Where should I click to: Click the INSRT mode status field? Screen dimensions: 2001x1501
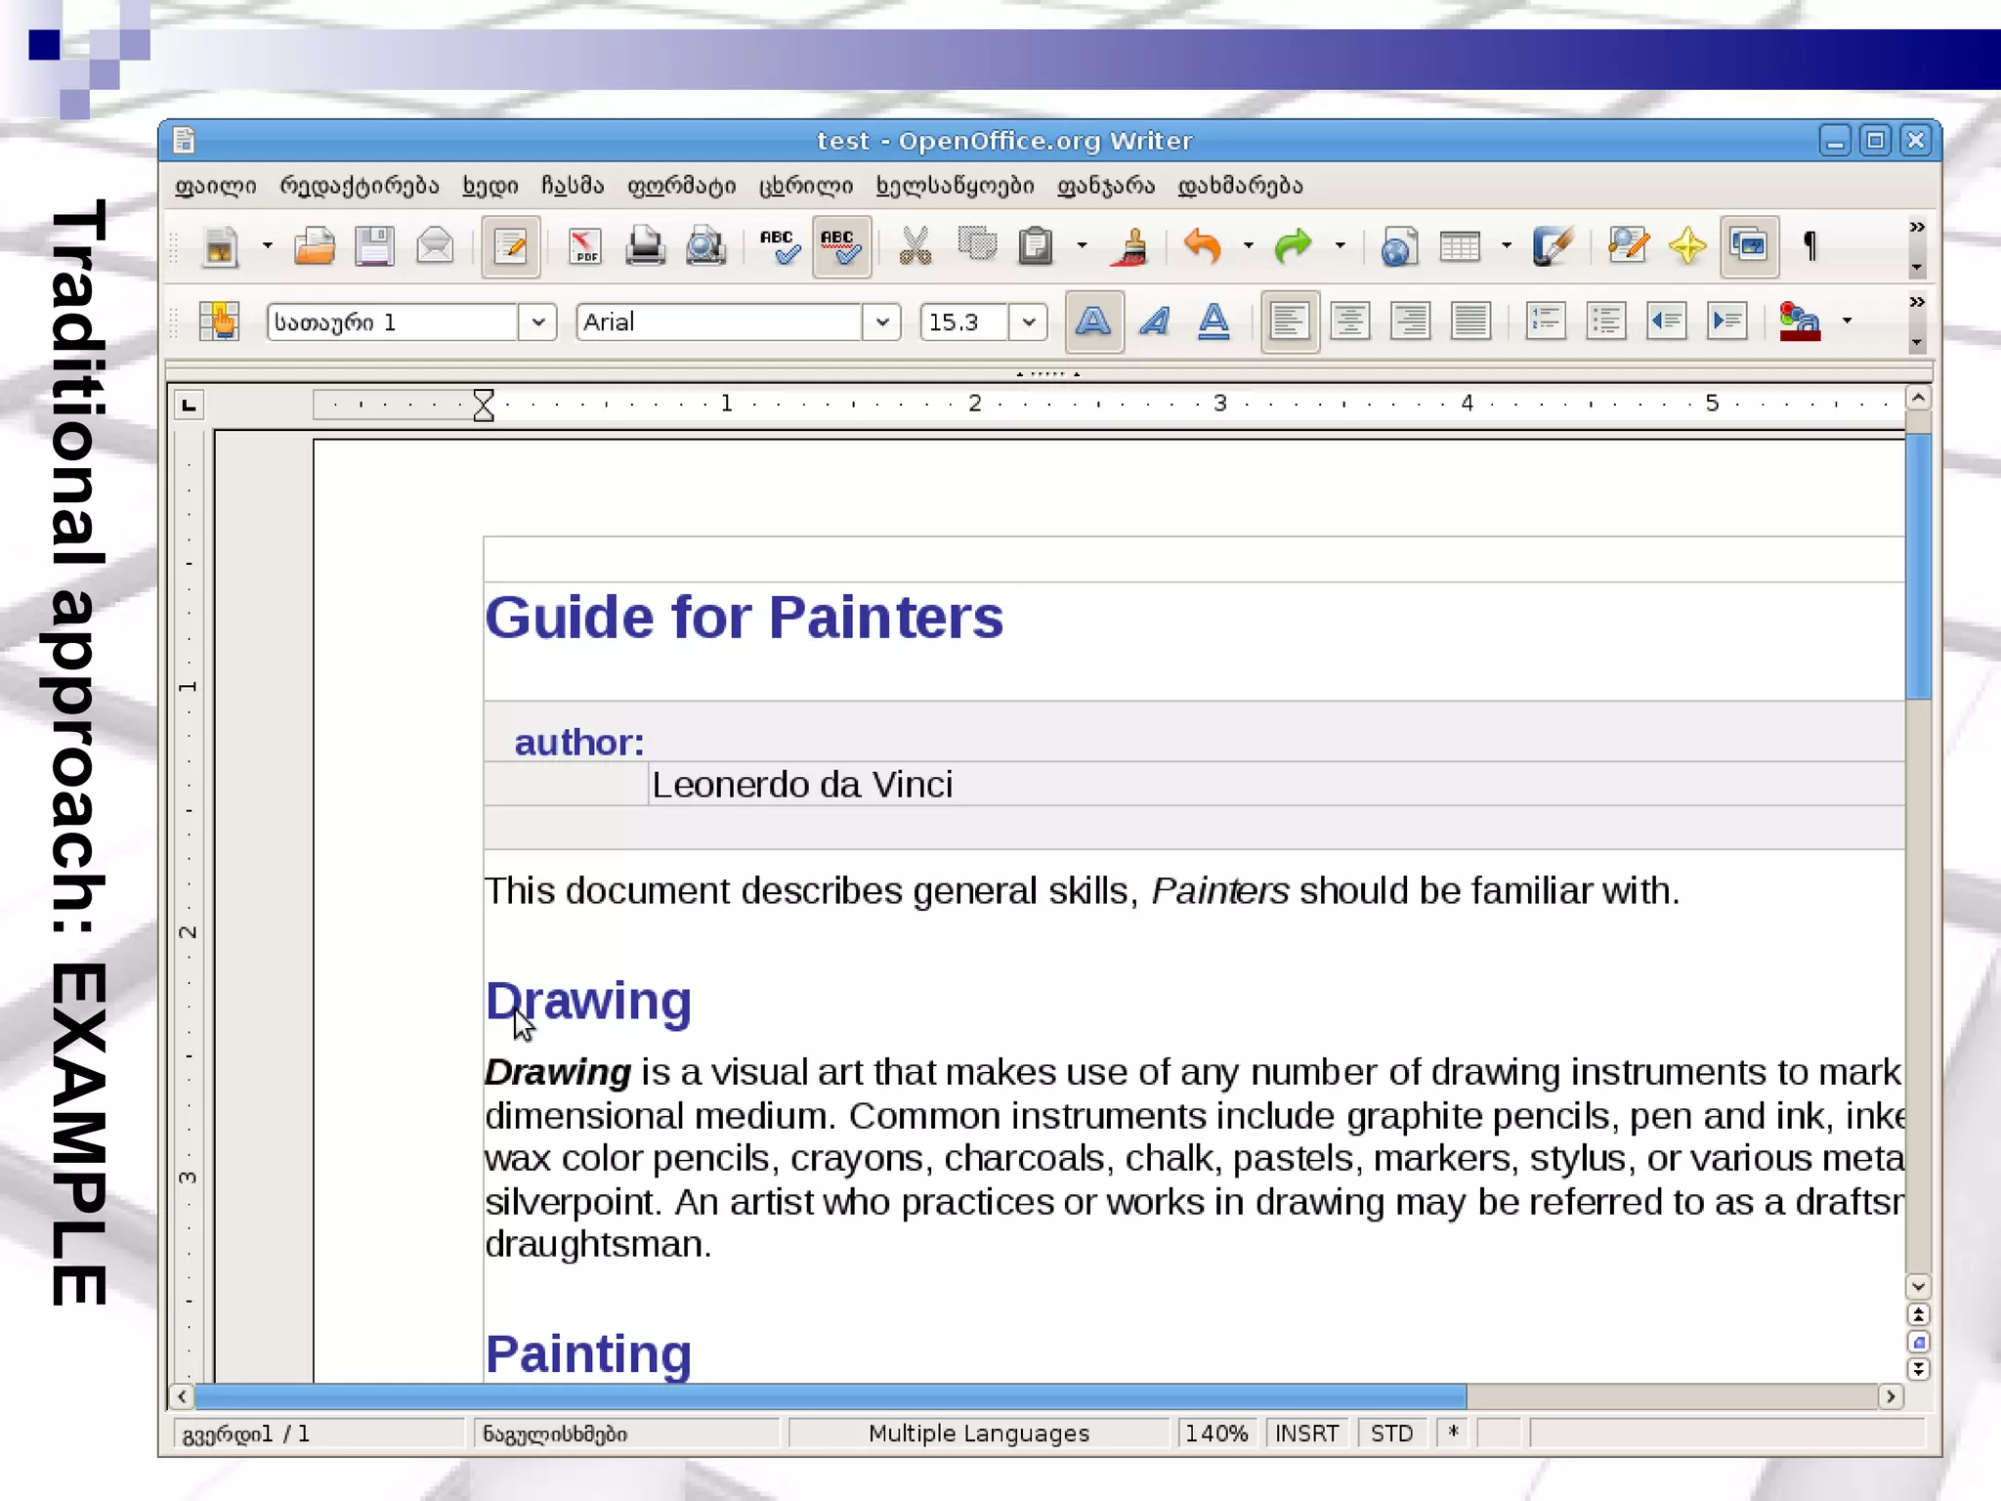tap(1306, 1433)
